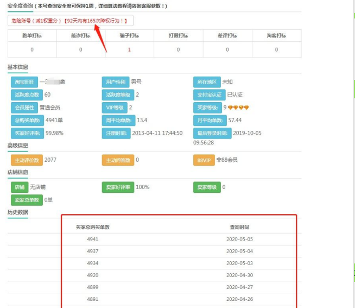This screenshot has height=308, width=355.
Task: Click the 所在地区 blue label
Action: point(207,82)
